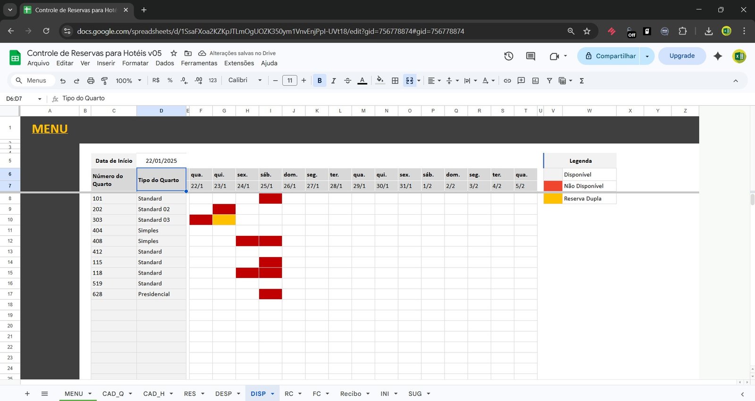Toggle Italic formatting

[334, 81]
